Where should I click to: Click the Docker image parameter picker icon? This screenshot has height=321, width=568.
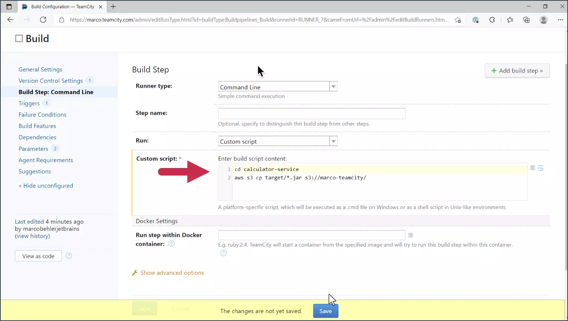pyautogui.click(x=411, y=235)
